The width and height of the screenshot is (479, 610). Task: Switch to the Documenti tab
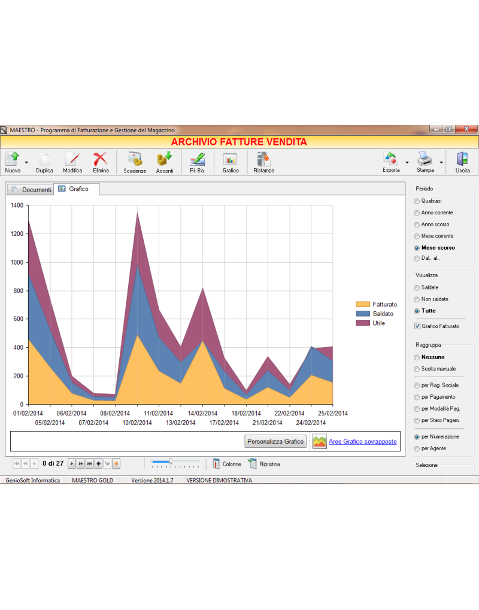click(x=31, y=189)
